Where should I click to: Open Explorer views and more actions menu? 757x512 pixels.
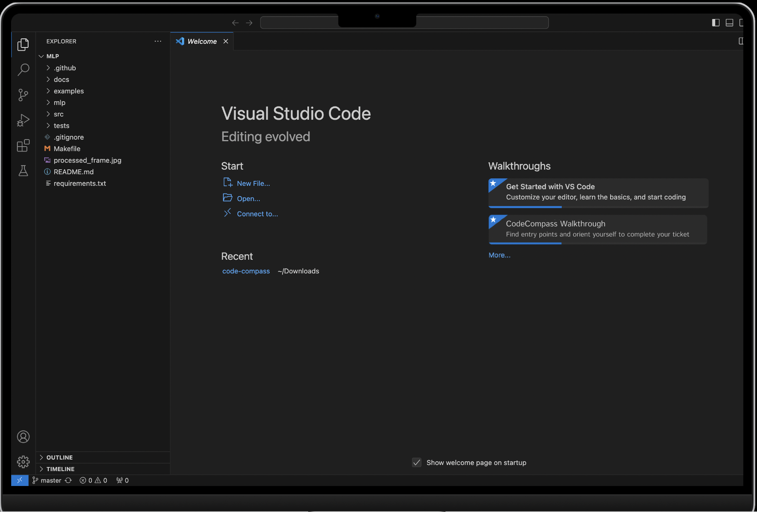click(x=158, y=41)
